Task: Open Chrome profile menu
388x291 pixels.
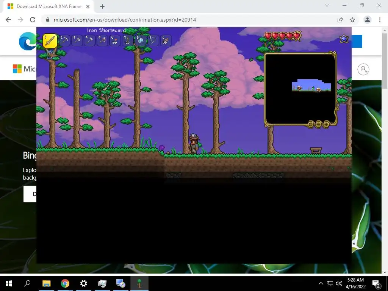Action: pyautogui.click(x=368, y=20)
